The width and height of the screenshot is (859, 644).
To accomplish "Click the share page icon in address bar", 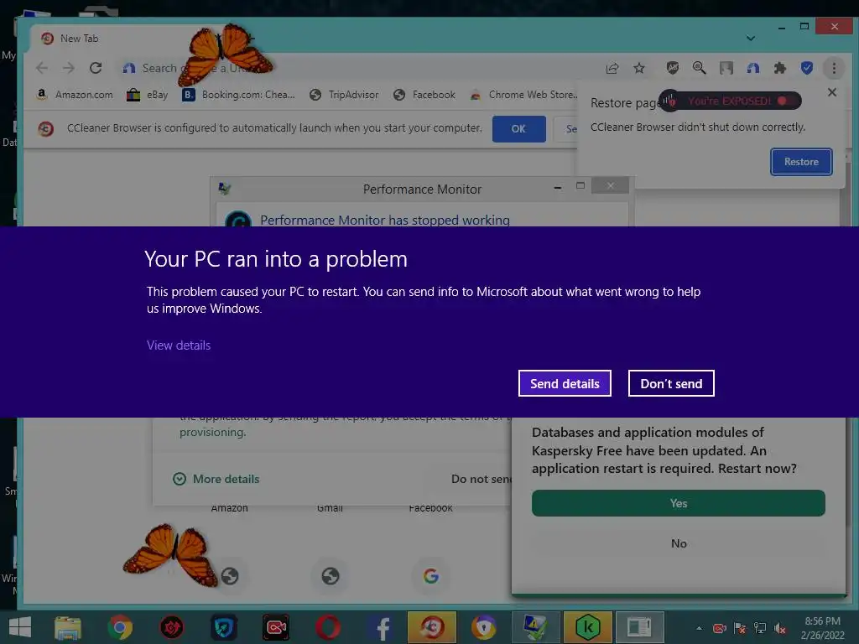I will click(x=612, y=68).
